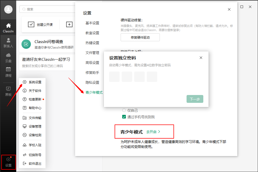Click the 创建公开课 label
The image size is (258, 172).
click(x=45, y=25)
